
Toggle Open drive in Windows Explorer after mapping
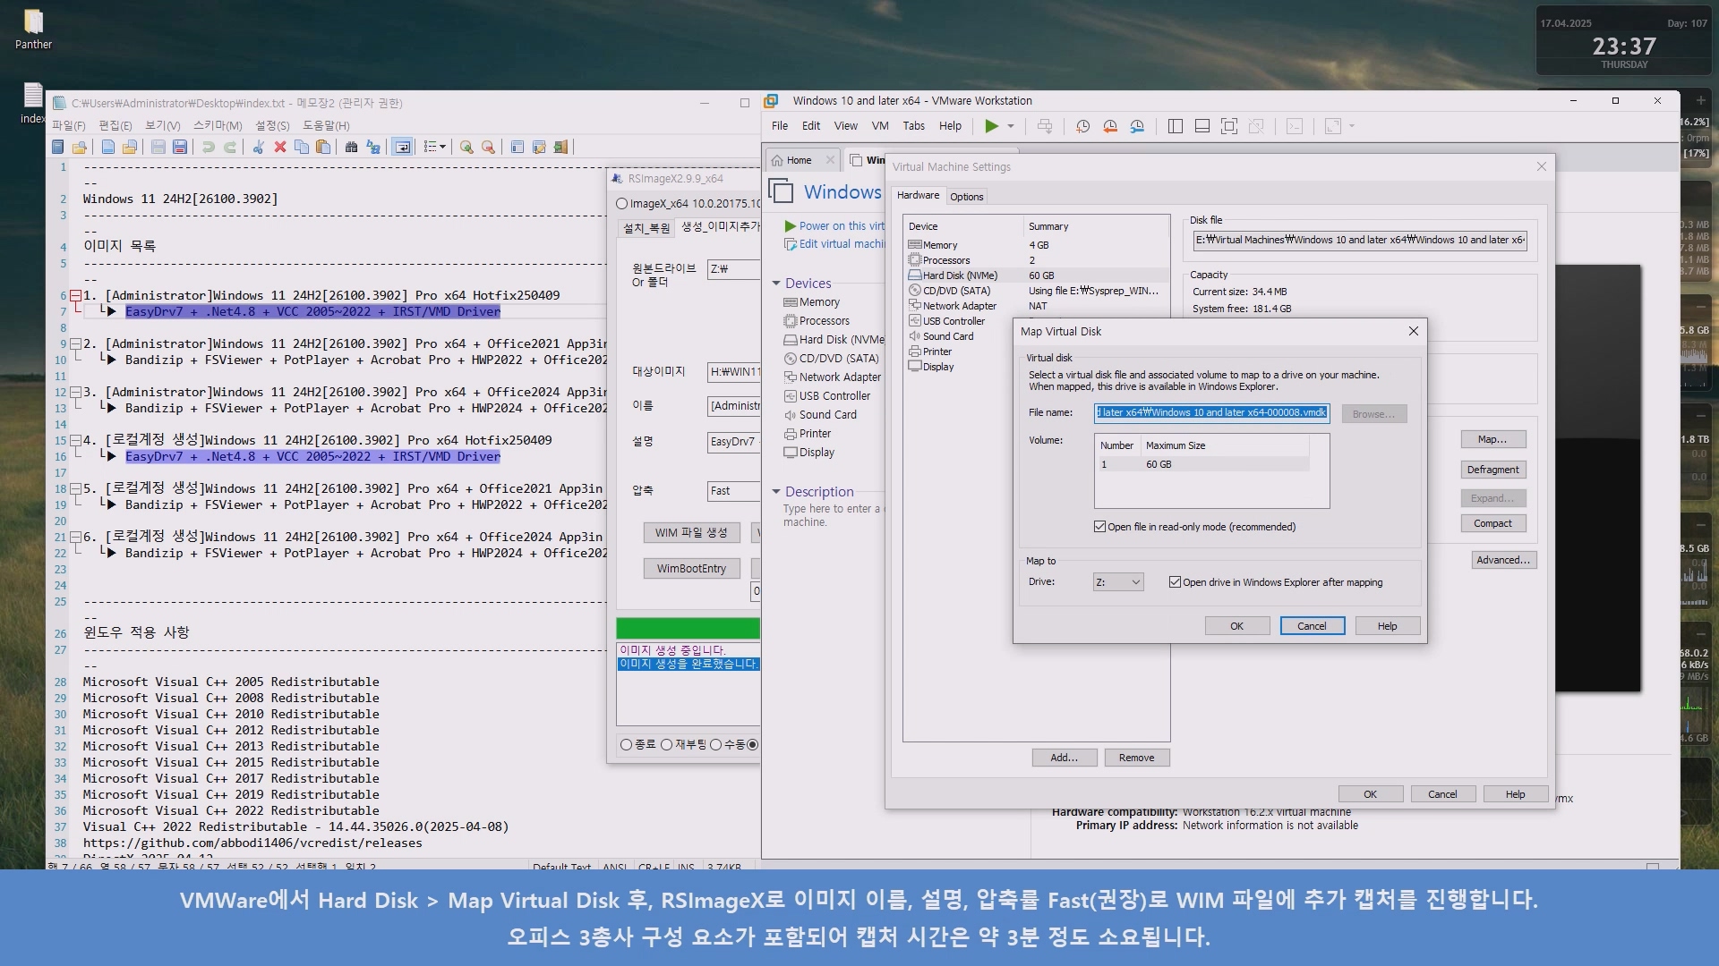pyautogui.click(x=1175, y=582)
